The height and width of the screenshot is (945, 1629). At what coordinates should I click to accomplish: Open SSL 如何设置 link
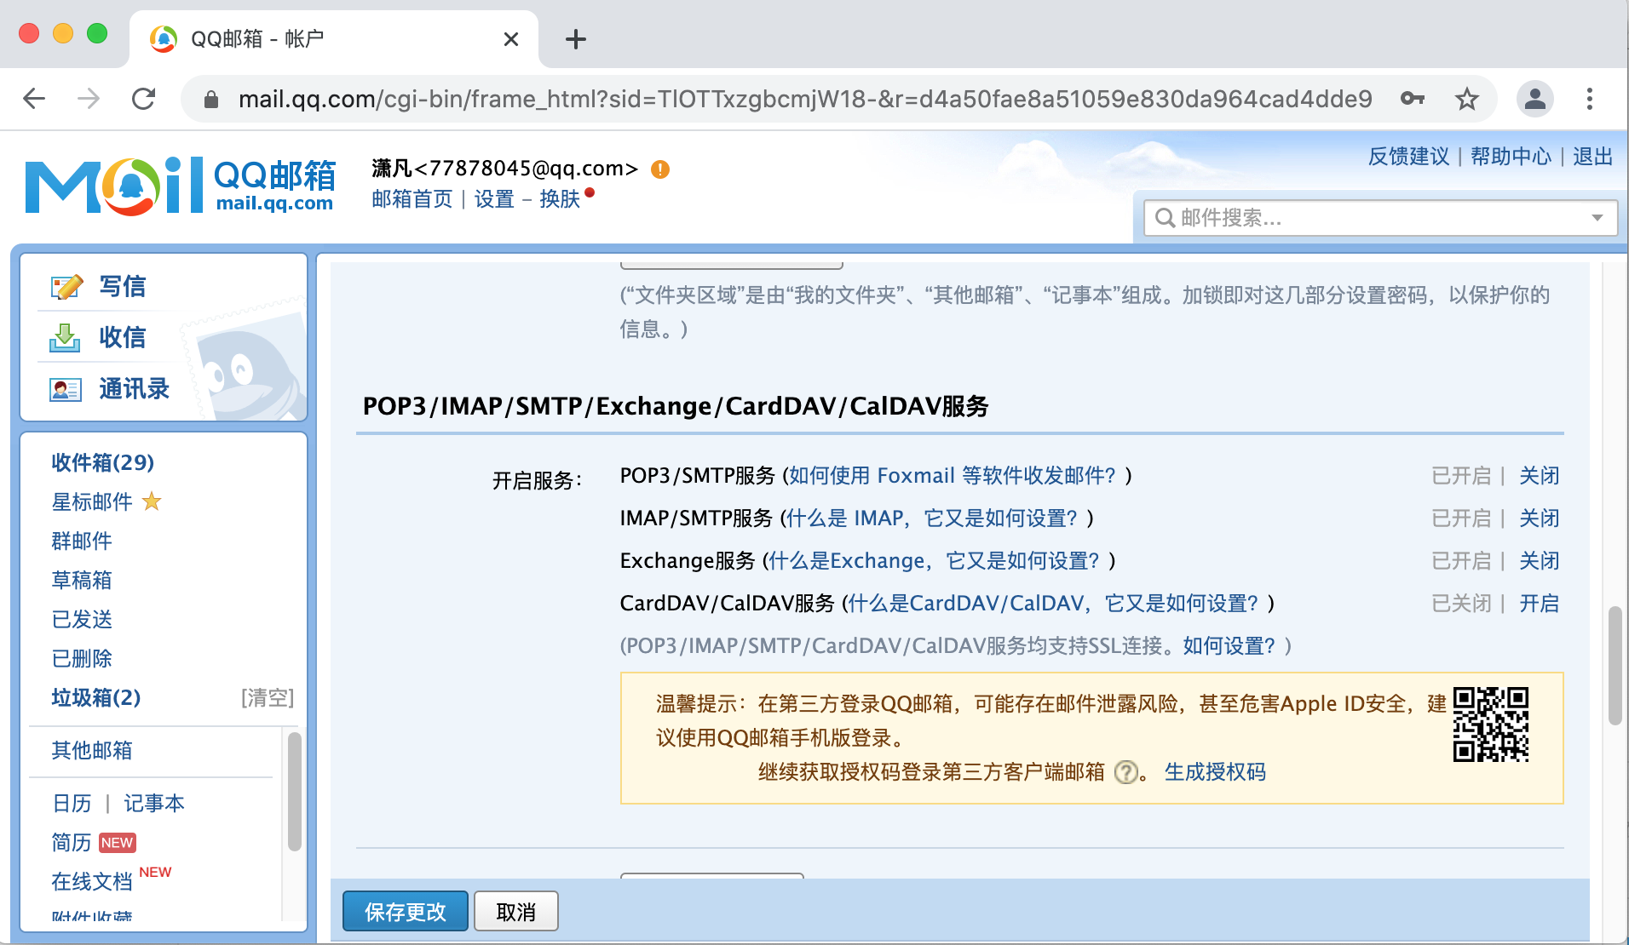click(x=1229, y=645)
